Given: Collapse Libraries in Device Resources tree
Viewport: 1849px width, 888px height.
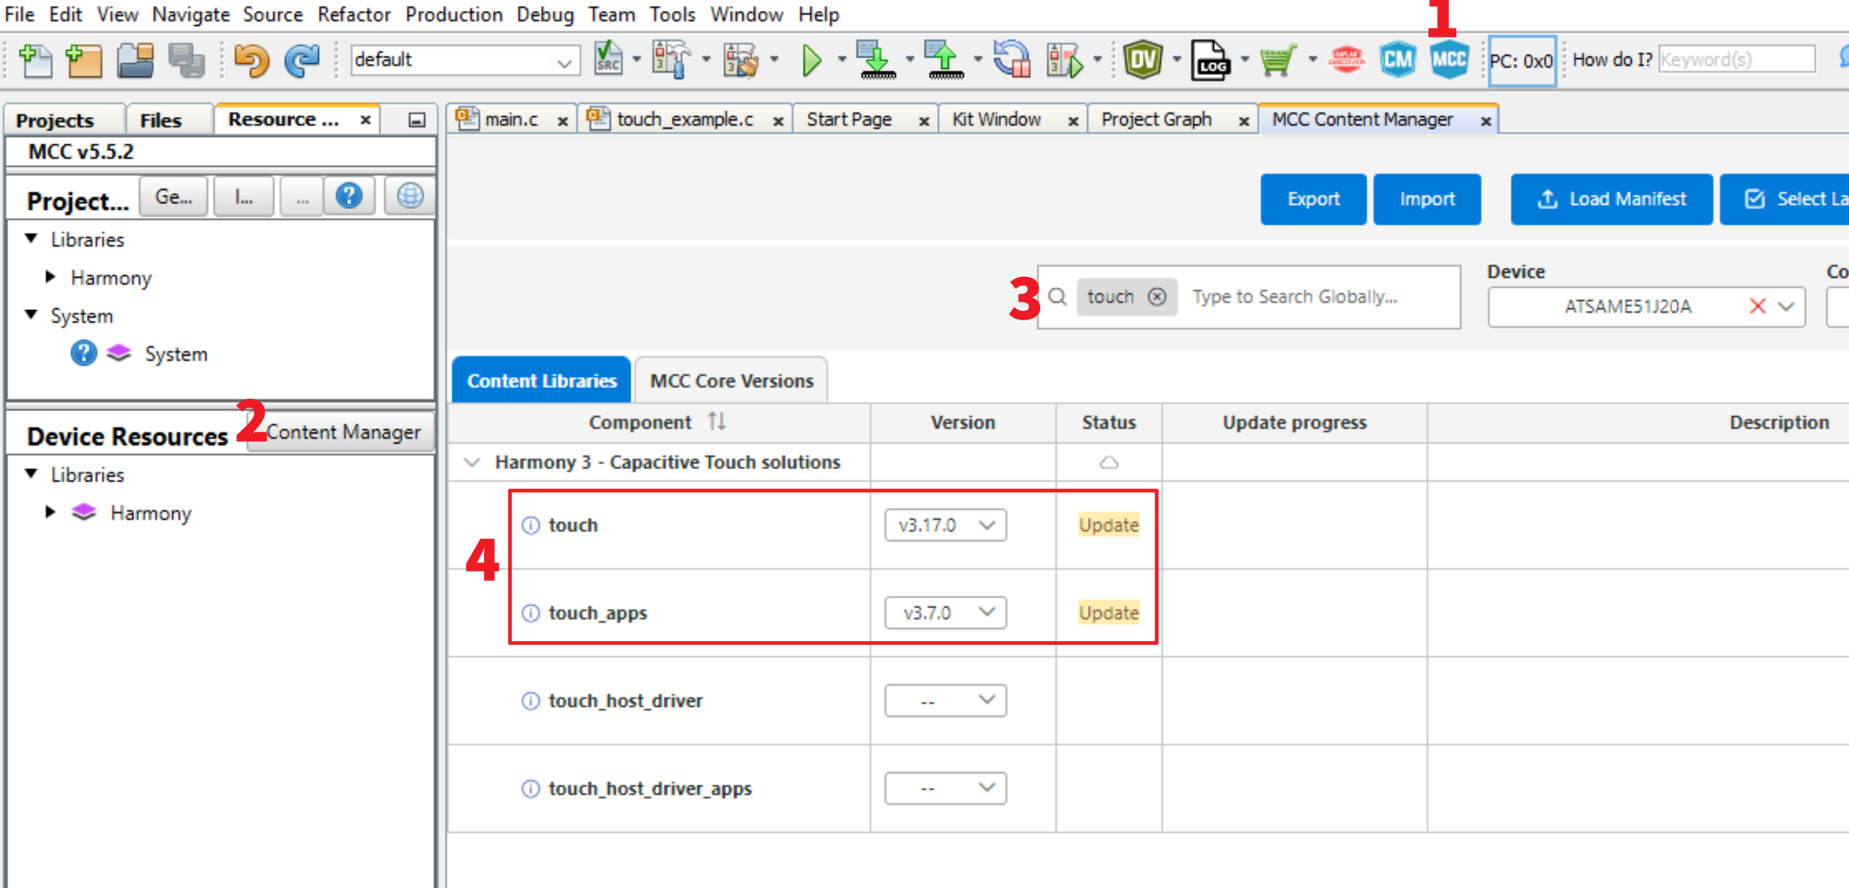Looking at the screenshot, I should (x=31, y=474).
